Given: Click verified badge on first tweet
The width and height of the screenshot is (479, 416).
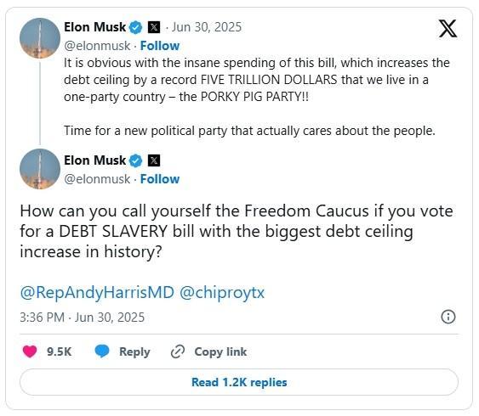Looking at the screenshot, I should (x=135, y=27).
